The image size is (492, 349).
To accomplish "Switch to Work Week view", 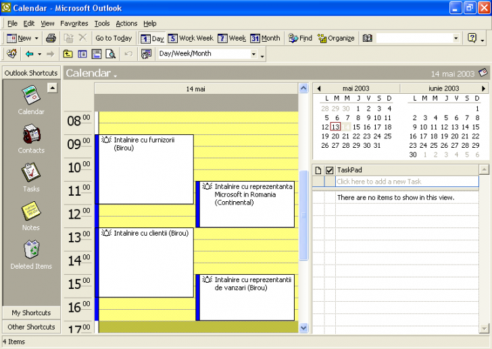I will coord(191,38).
